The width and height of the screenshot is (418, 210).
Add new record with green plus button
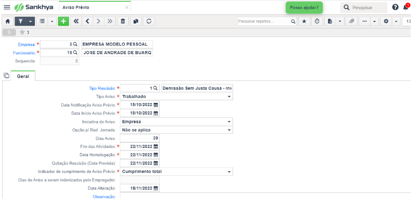tap(63, 21)
